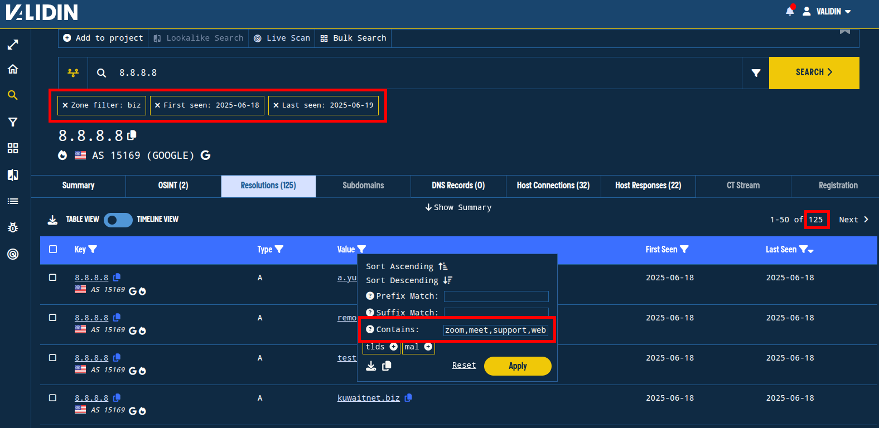The width and height of the screenshot is (879, 428).
Task: Click the yellow SEARCH button
Action: [814, 72]
